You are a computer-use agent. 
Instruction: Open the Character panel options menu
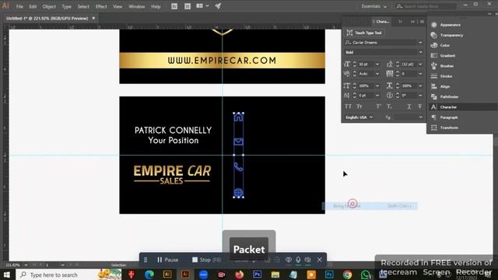(422, 22)
